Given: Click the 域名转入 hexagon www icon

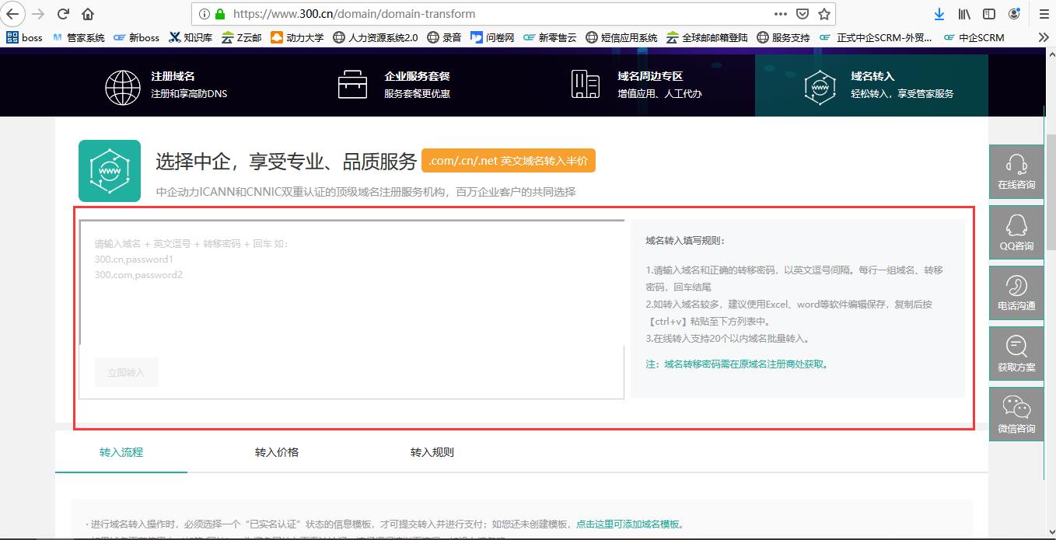Looking at the screenshot, I should click(820, 86).
